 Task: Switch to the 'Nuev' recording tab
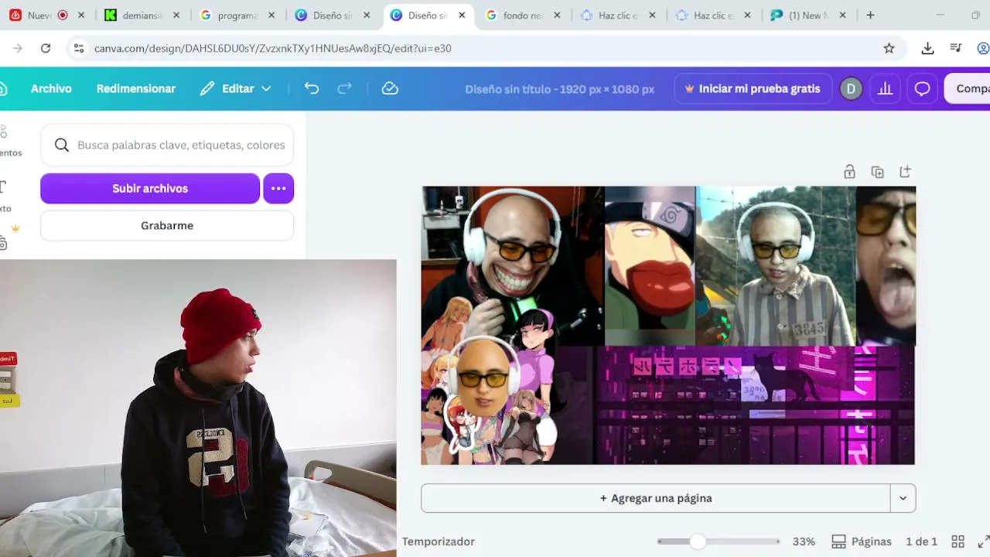[x=46, y=15]
